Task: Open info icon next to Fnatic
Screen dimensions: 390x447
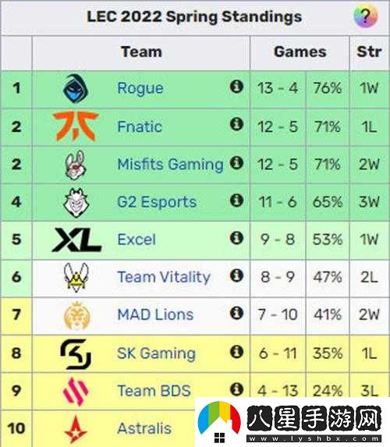Action: (x=236, y=124)
